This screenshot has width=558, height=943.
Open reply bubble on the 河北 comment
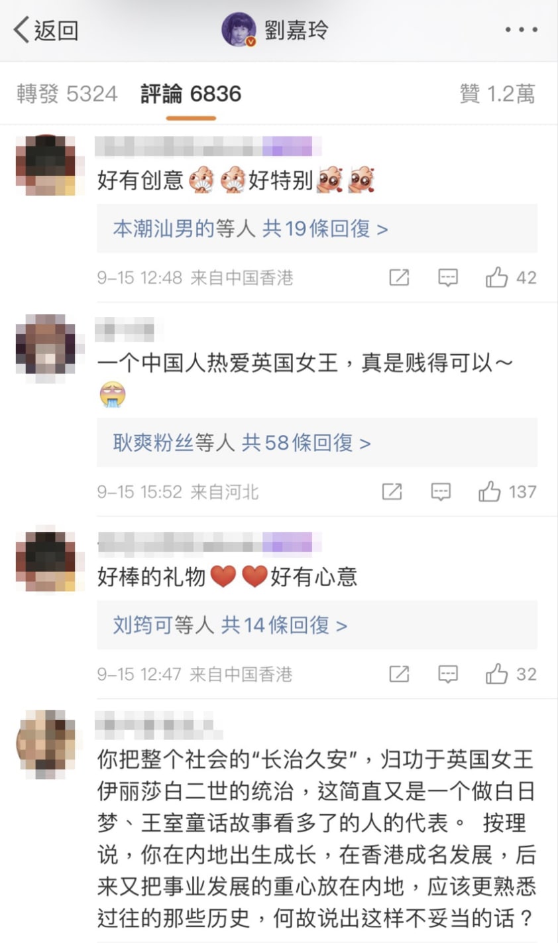click(x=441, y=491)
